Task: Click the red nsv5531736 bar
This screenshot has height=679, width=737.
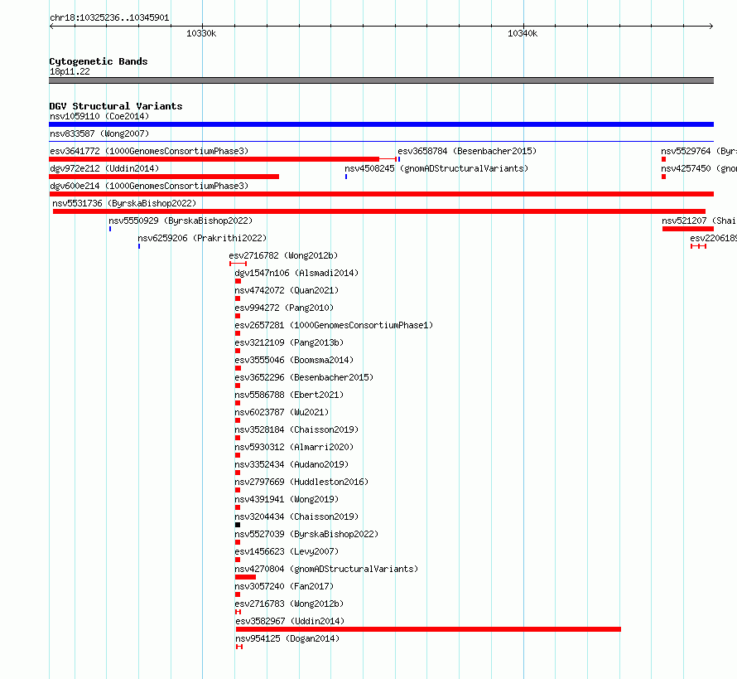Action: 379,211
